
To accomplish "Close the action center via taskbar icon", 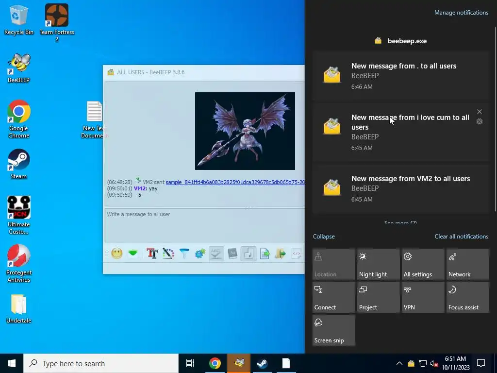I will (481, 363).
